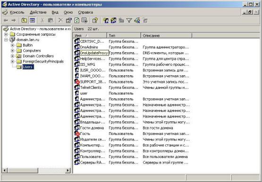Click the tree pane scrollbar right arrow
262x182 pixels.
tap(68, 170)
